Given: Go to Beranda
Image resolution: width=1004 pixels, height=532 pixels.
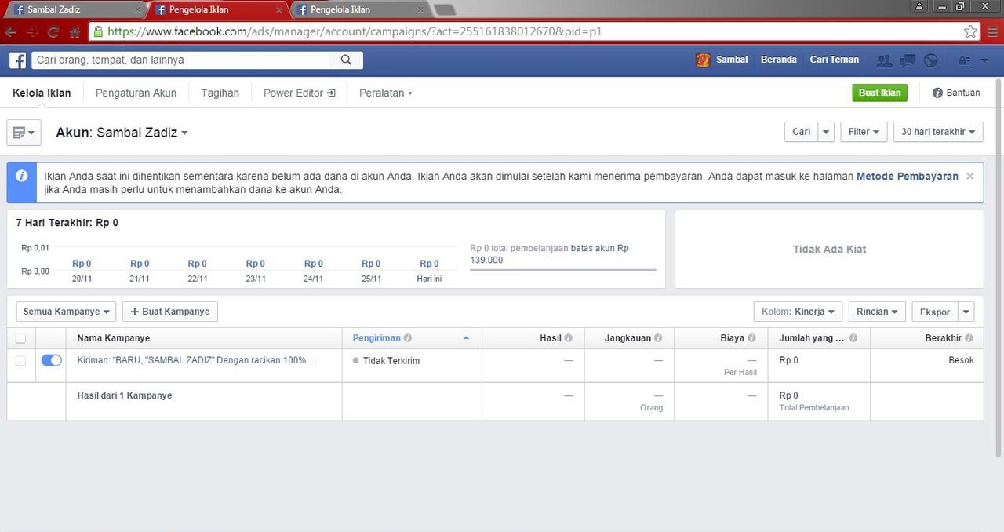Looking at the screenshot, I should pos(778,60).
